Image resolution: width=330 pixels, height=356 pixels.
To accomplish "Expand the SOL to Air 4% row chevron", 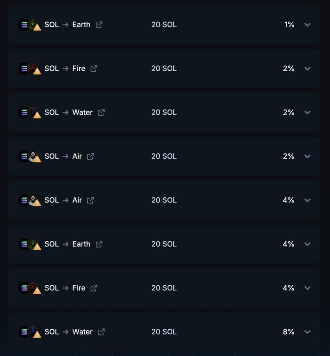I will (307, 200).
